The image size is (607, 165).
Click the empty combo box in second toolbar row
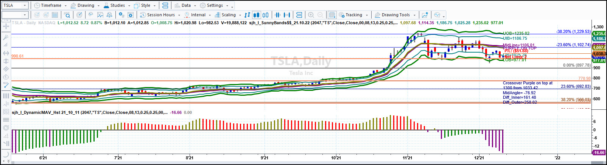click(15, 15)
